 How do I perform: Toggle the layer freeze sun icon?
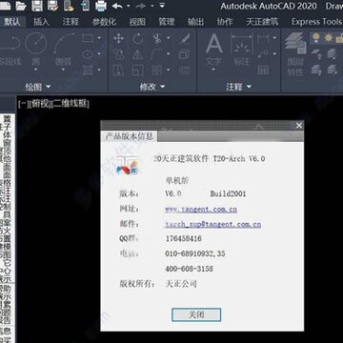point(329,38)
